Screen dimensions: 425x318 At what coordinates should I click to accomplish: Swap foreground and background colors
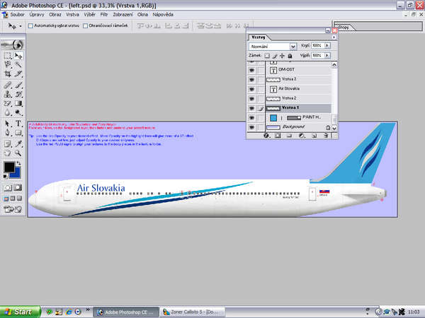[19, 163]
